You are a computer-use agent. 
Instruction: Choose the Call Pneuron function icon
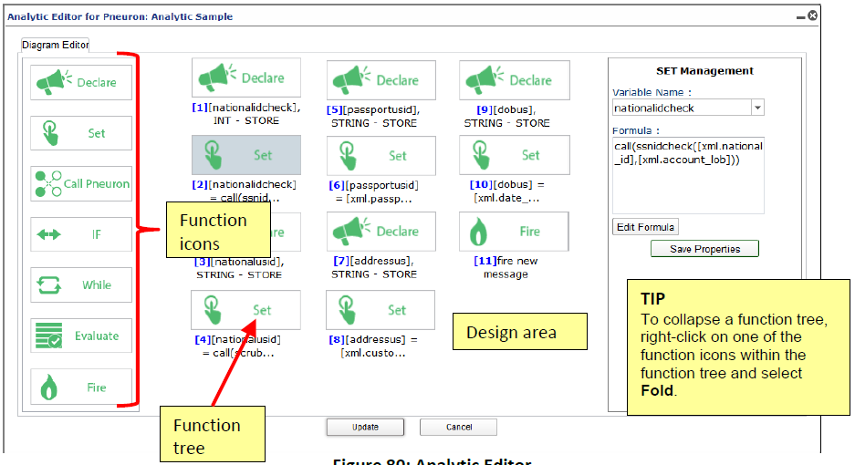80,183
